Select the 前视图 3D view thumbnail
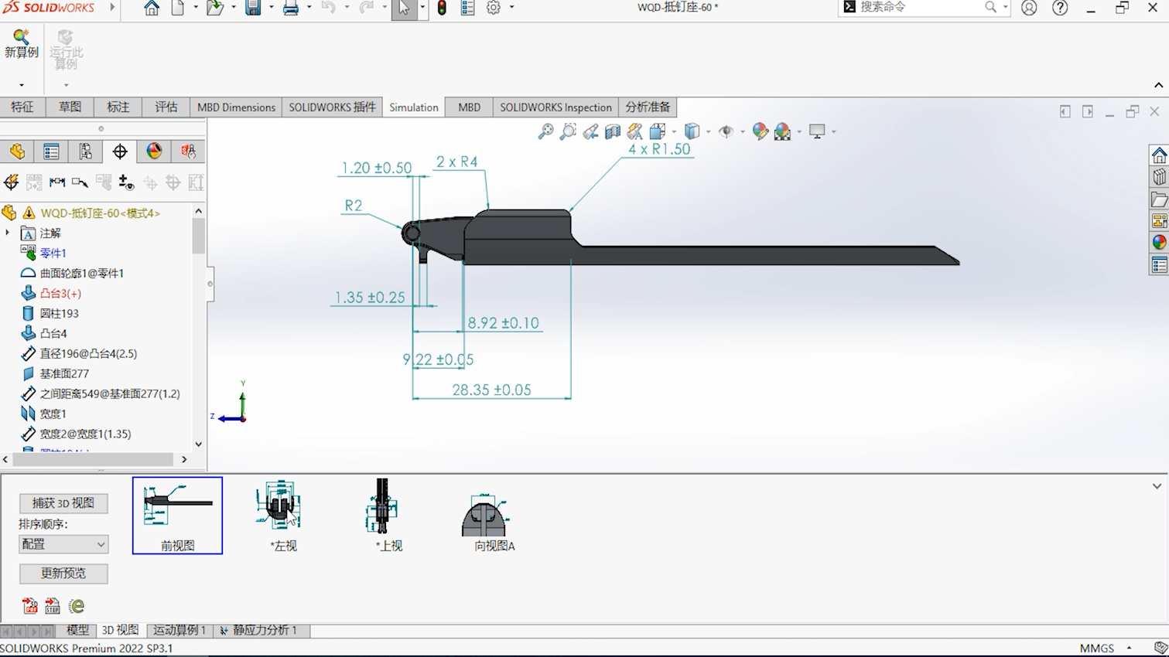This screenshot has width=1169, height=657. point(177,515)
